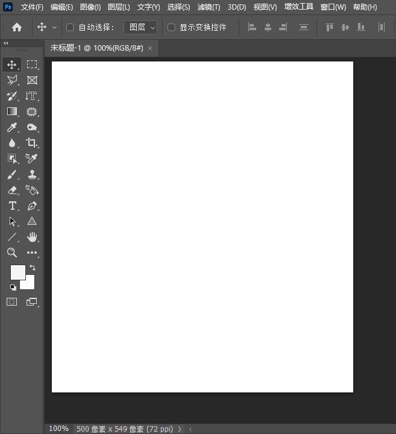Viewport: 396px width, 434px height.
Task: Align vertical centers in options bar
Action: 345,27
